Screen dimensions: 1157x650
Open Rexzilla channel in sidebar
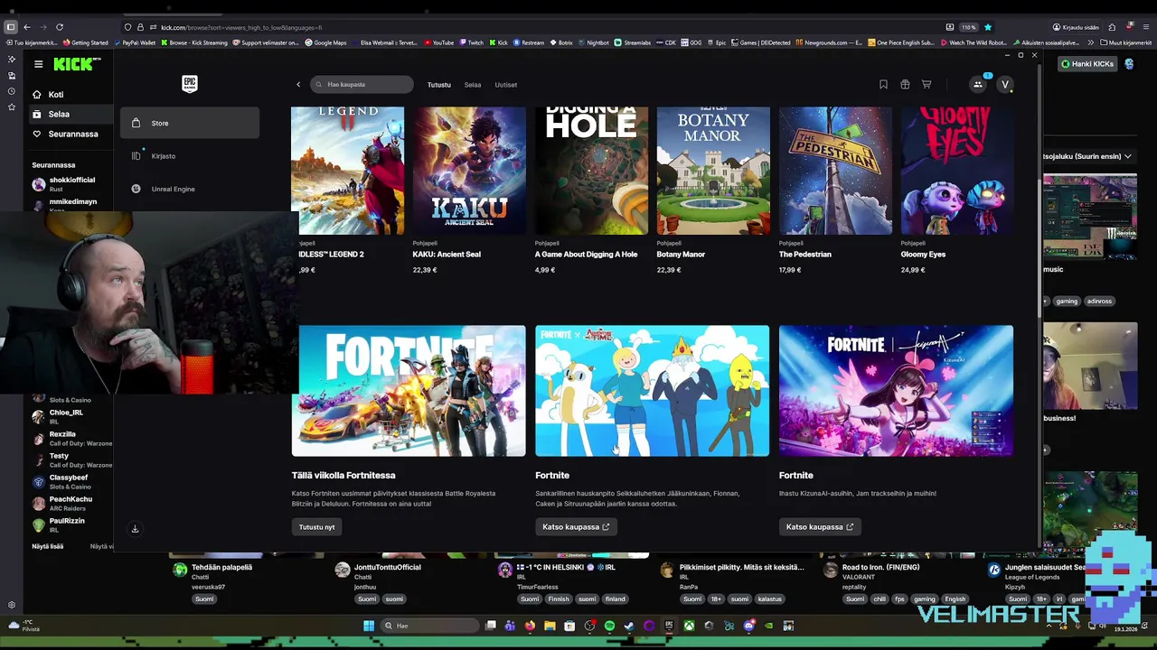[x=71, y=438]
